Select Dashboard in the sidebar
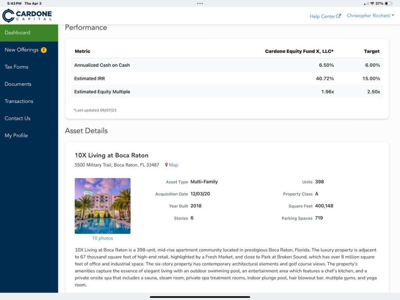The image size is (400, 300). 17,32
